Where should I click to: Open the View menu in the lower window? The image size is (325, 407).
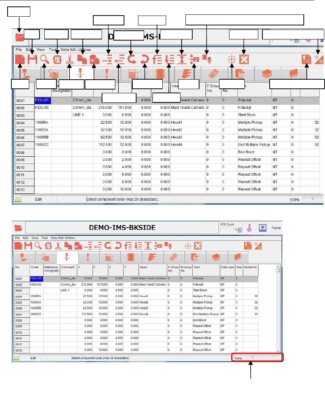point(35,238)
